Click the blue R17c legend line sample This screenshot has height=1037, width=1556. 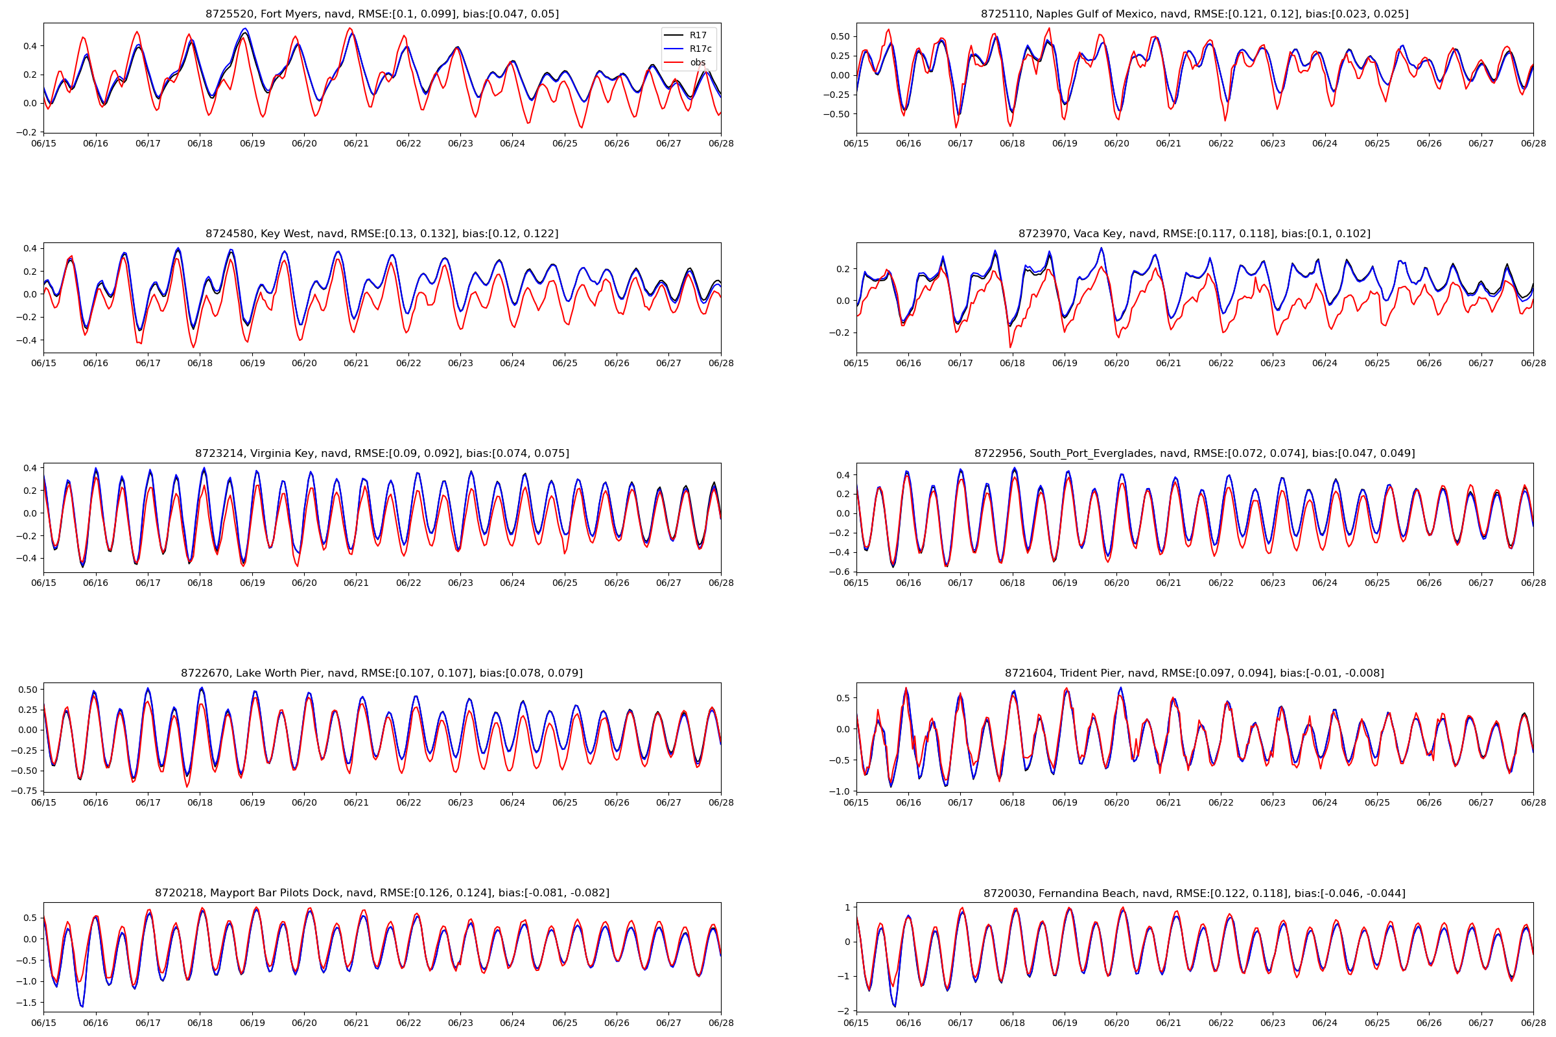[673, 49]
